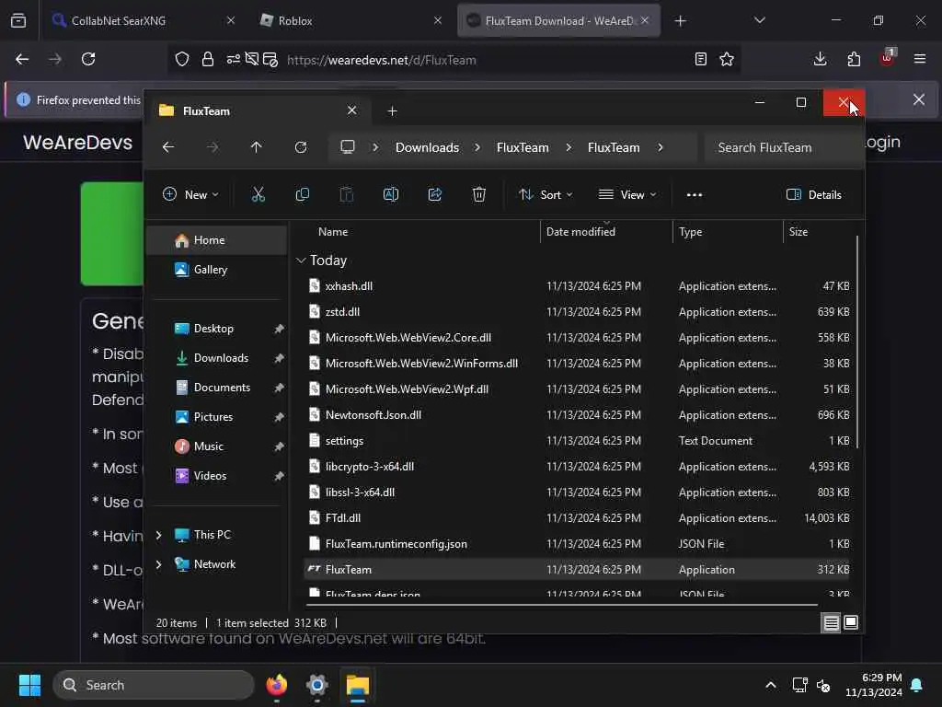Open Pictures quick access folder
Screen dimensions: 942x707
pos(216,417)
